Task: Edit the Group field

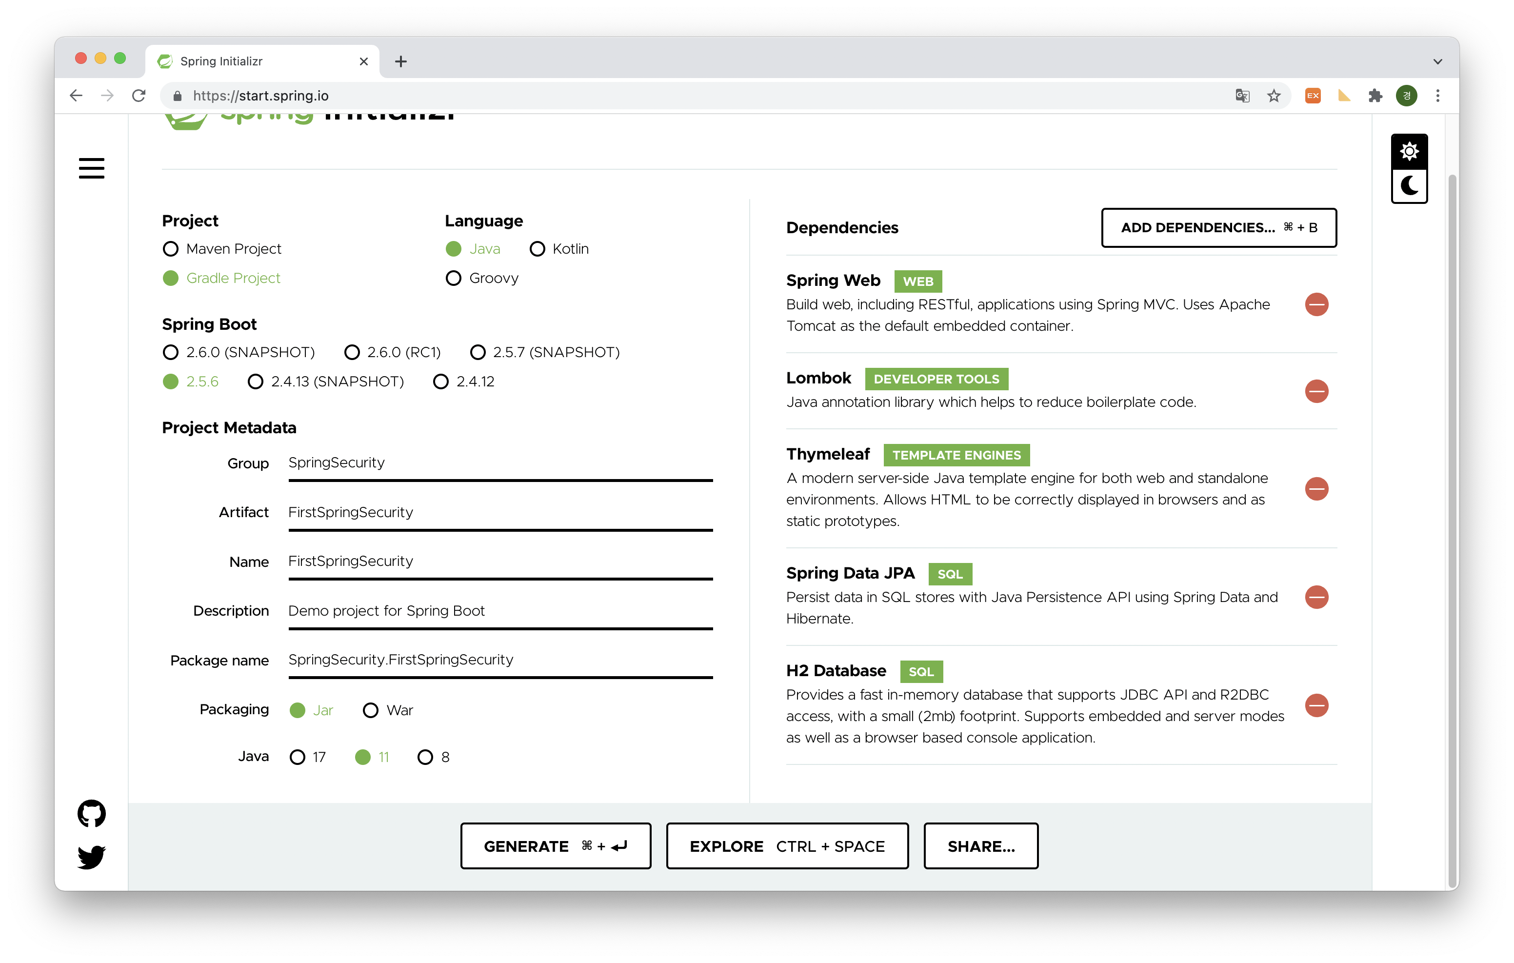Action: pos(500,463)
